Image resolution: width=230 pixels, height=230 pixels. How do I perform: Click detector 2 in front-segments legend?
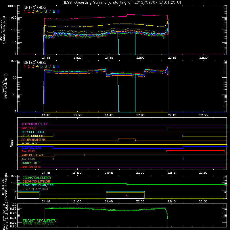(x=29, y=11)
